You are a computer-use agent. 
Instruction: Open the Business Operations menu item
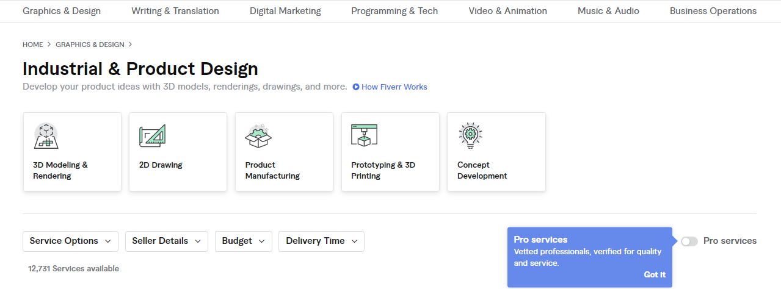point(713,11)
